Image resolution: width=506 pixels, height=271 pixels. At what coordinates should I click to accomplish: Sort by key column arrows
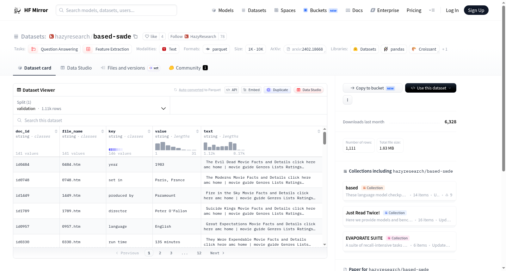(x=149, y=131)
